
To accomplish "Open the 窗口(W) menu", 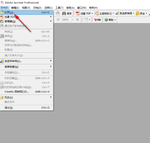I will click(82, 8).
